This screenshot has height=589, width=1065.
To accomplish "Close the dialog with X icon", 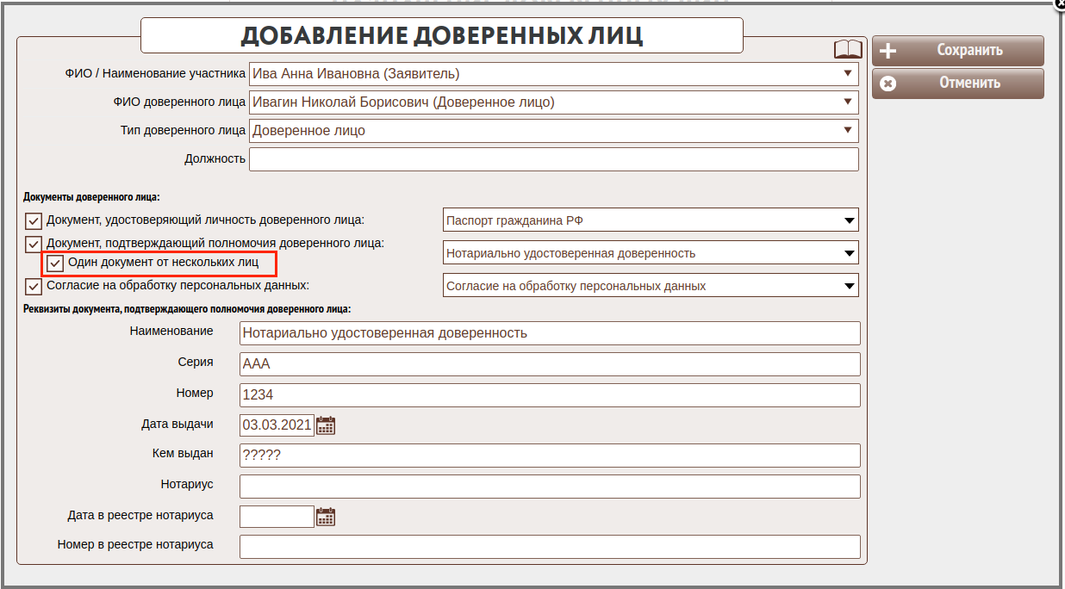I will tap(1059, 3).
